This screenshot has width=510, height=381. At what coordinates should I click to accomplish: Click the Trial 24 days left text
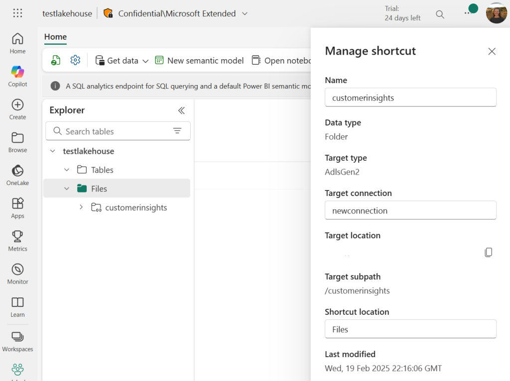402,13
